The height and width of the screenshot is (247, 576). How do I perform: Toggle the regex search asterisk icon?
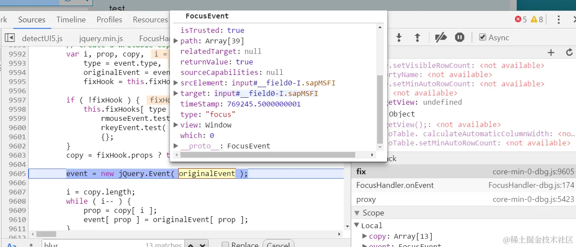click(31, 244)
